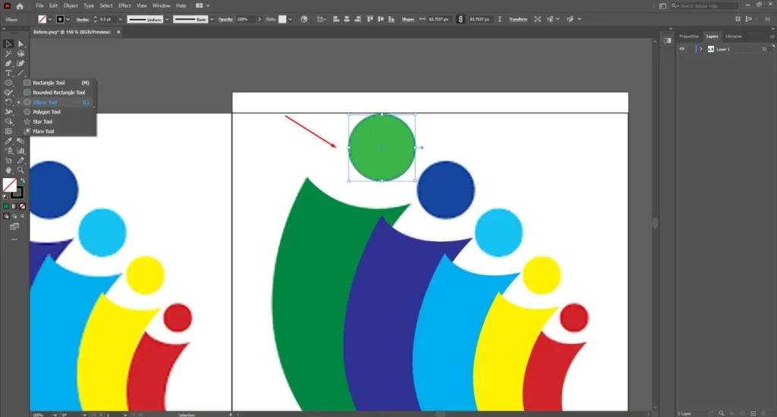
Task: Enable Draw Normal mode
Action: click(x=6, y=216)
